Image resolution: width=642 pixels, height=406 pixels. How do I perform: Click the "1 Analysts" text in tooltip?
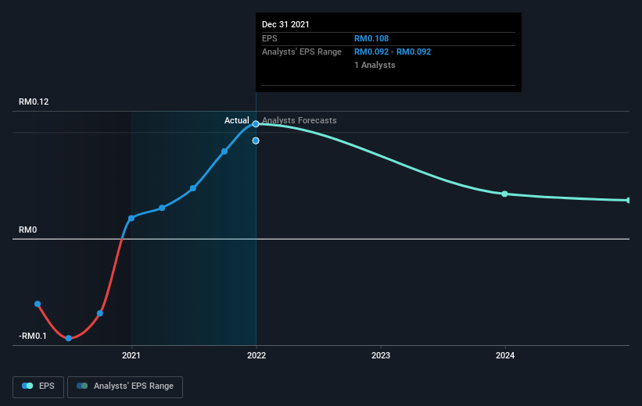pyautogui.click(x=375, y=65)
